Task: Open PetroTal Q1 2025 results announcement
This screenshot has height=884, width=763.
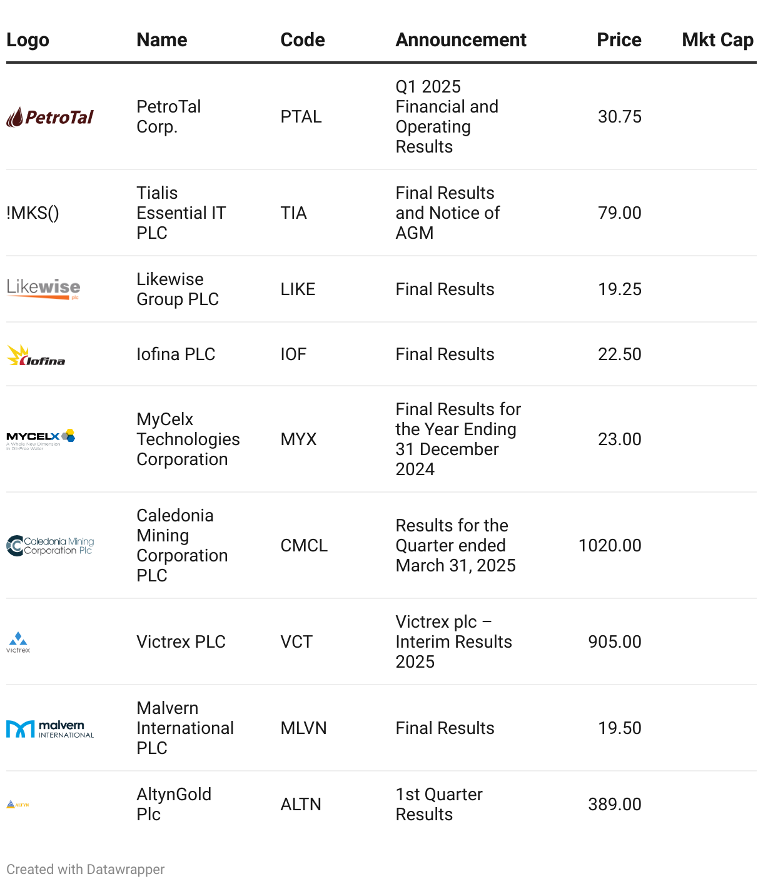Action: point(447,117)
